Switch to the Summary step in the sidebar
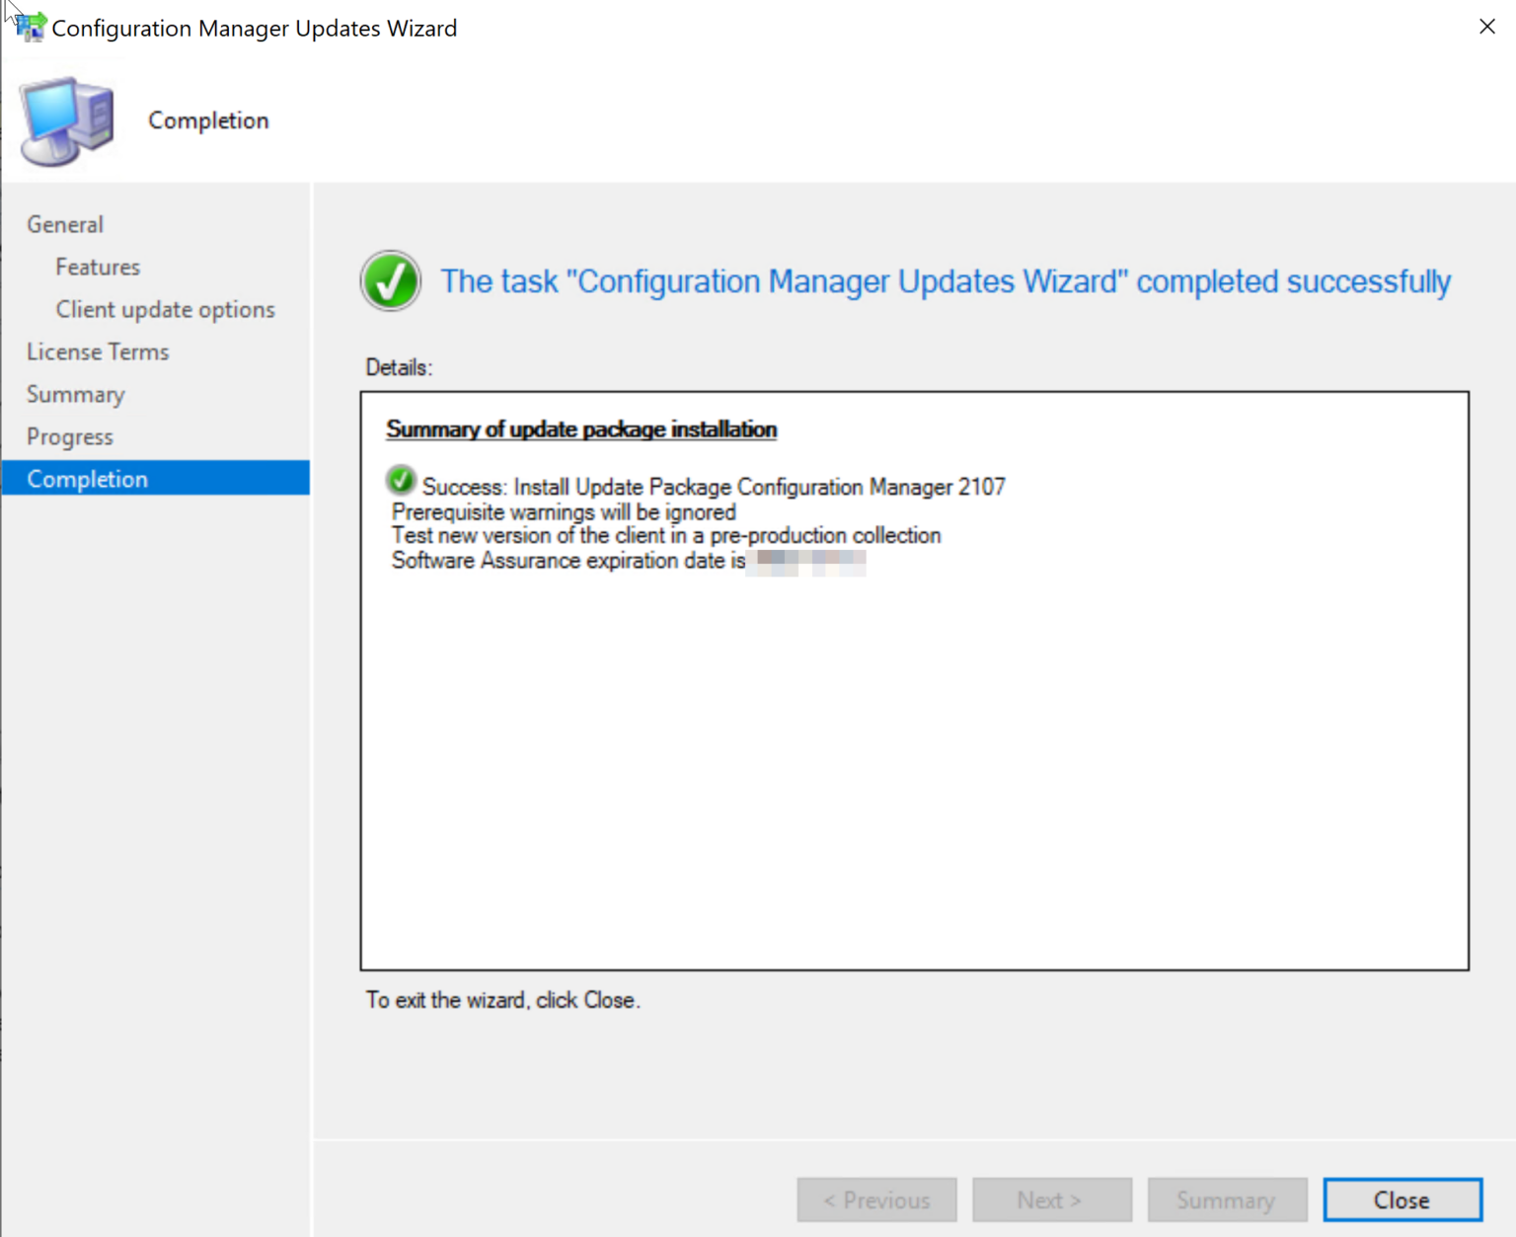1516x1237 pixels. click(x=75, y=394)
